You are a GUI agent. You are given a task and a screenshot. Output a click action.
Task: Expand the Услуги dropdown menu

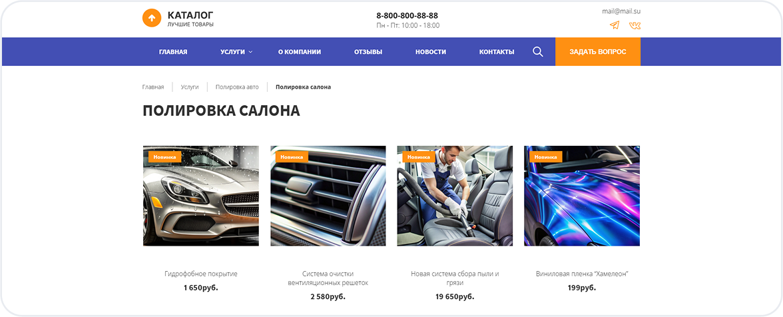pyautogui.click(x=236, y=52)
